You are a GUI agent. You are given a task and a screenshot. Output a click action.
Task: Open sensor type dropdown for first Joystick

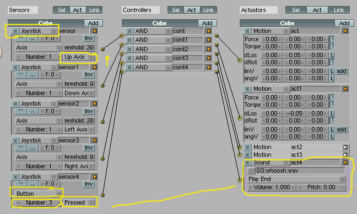tap(38, 31)
